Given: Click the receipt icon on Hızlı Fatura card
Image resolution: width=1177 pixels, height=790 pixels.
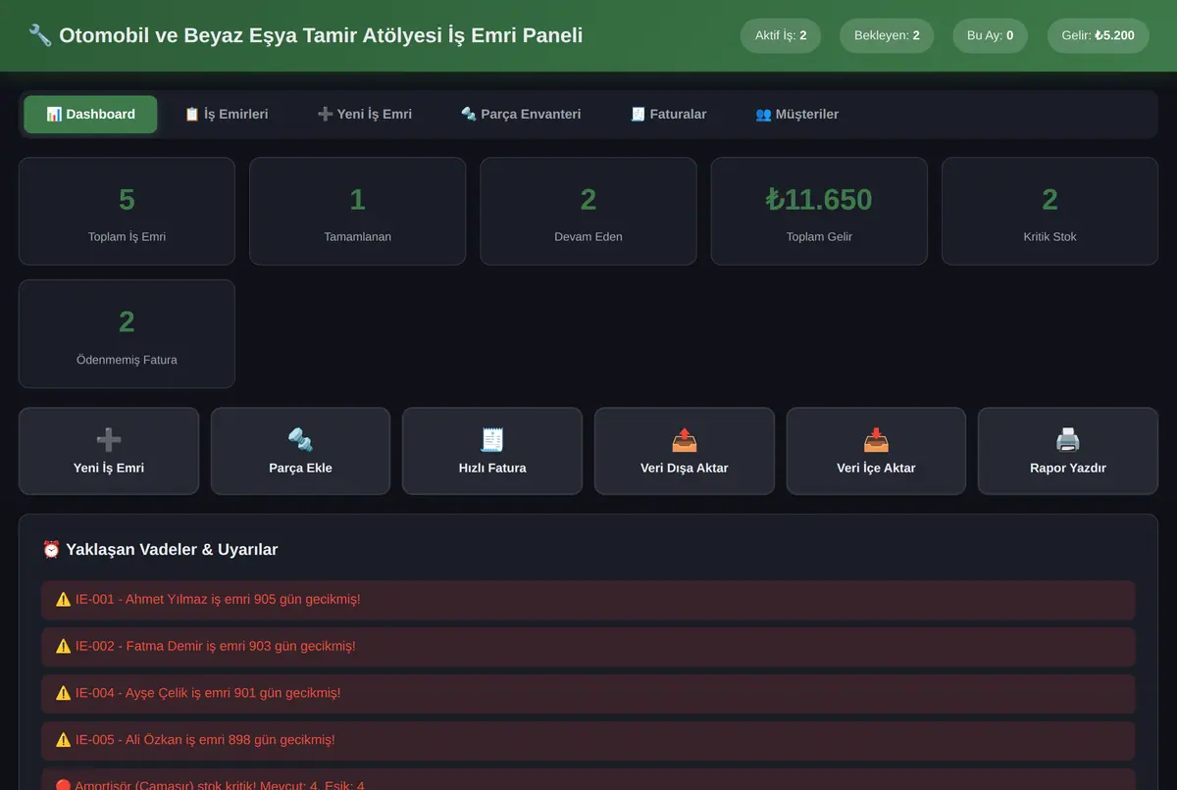Looking at the screenshot, I should [492, 440].
